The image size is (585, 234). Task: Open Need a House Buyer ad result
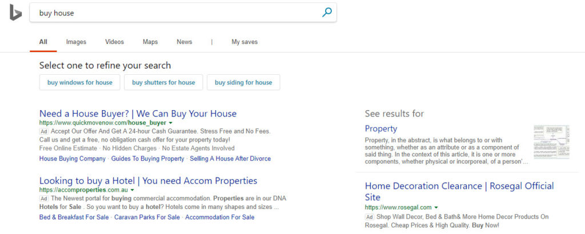click(138, 113)
